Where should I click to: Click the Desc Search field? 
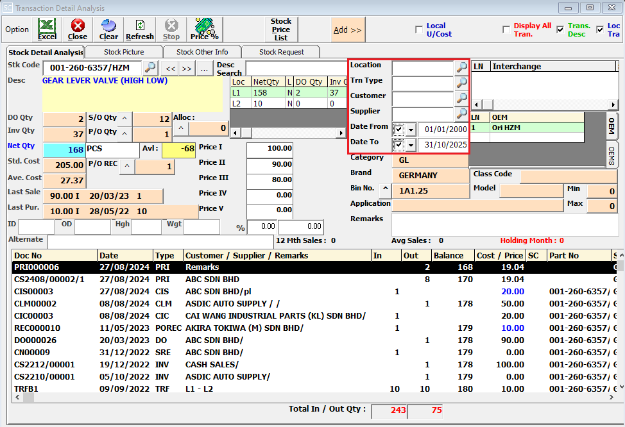(x=296, y=68)
